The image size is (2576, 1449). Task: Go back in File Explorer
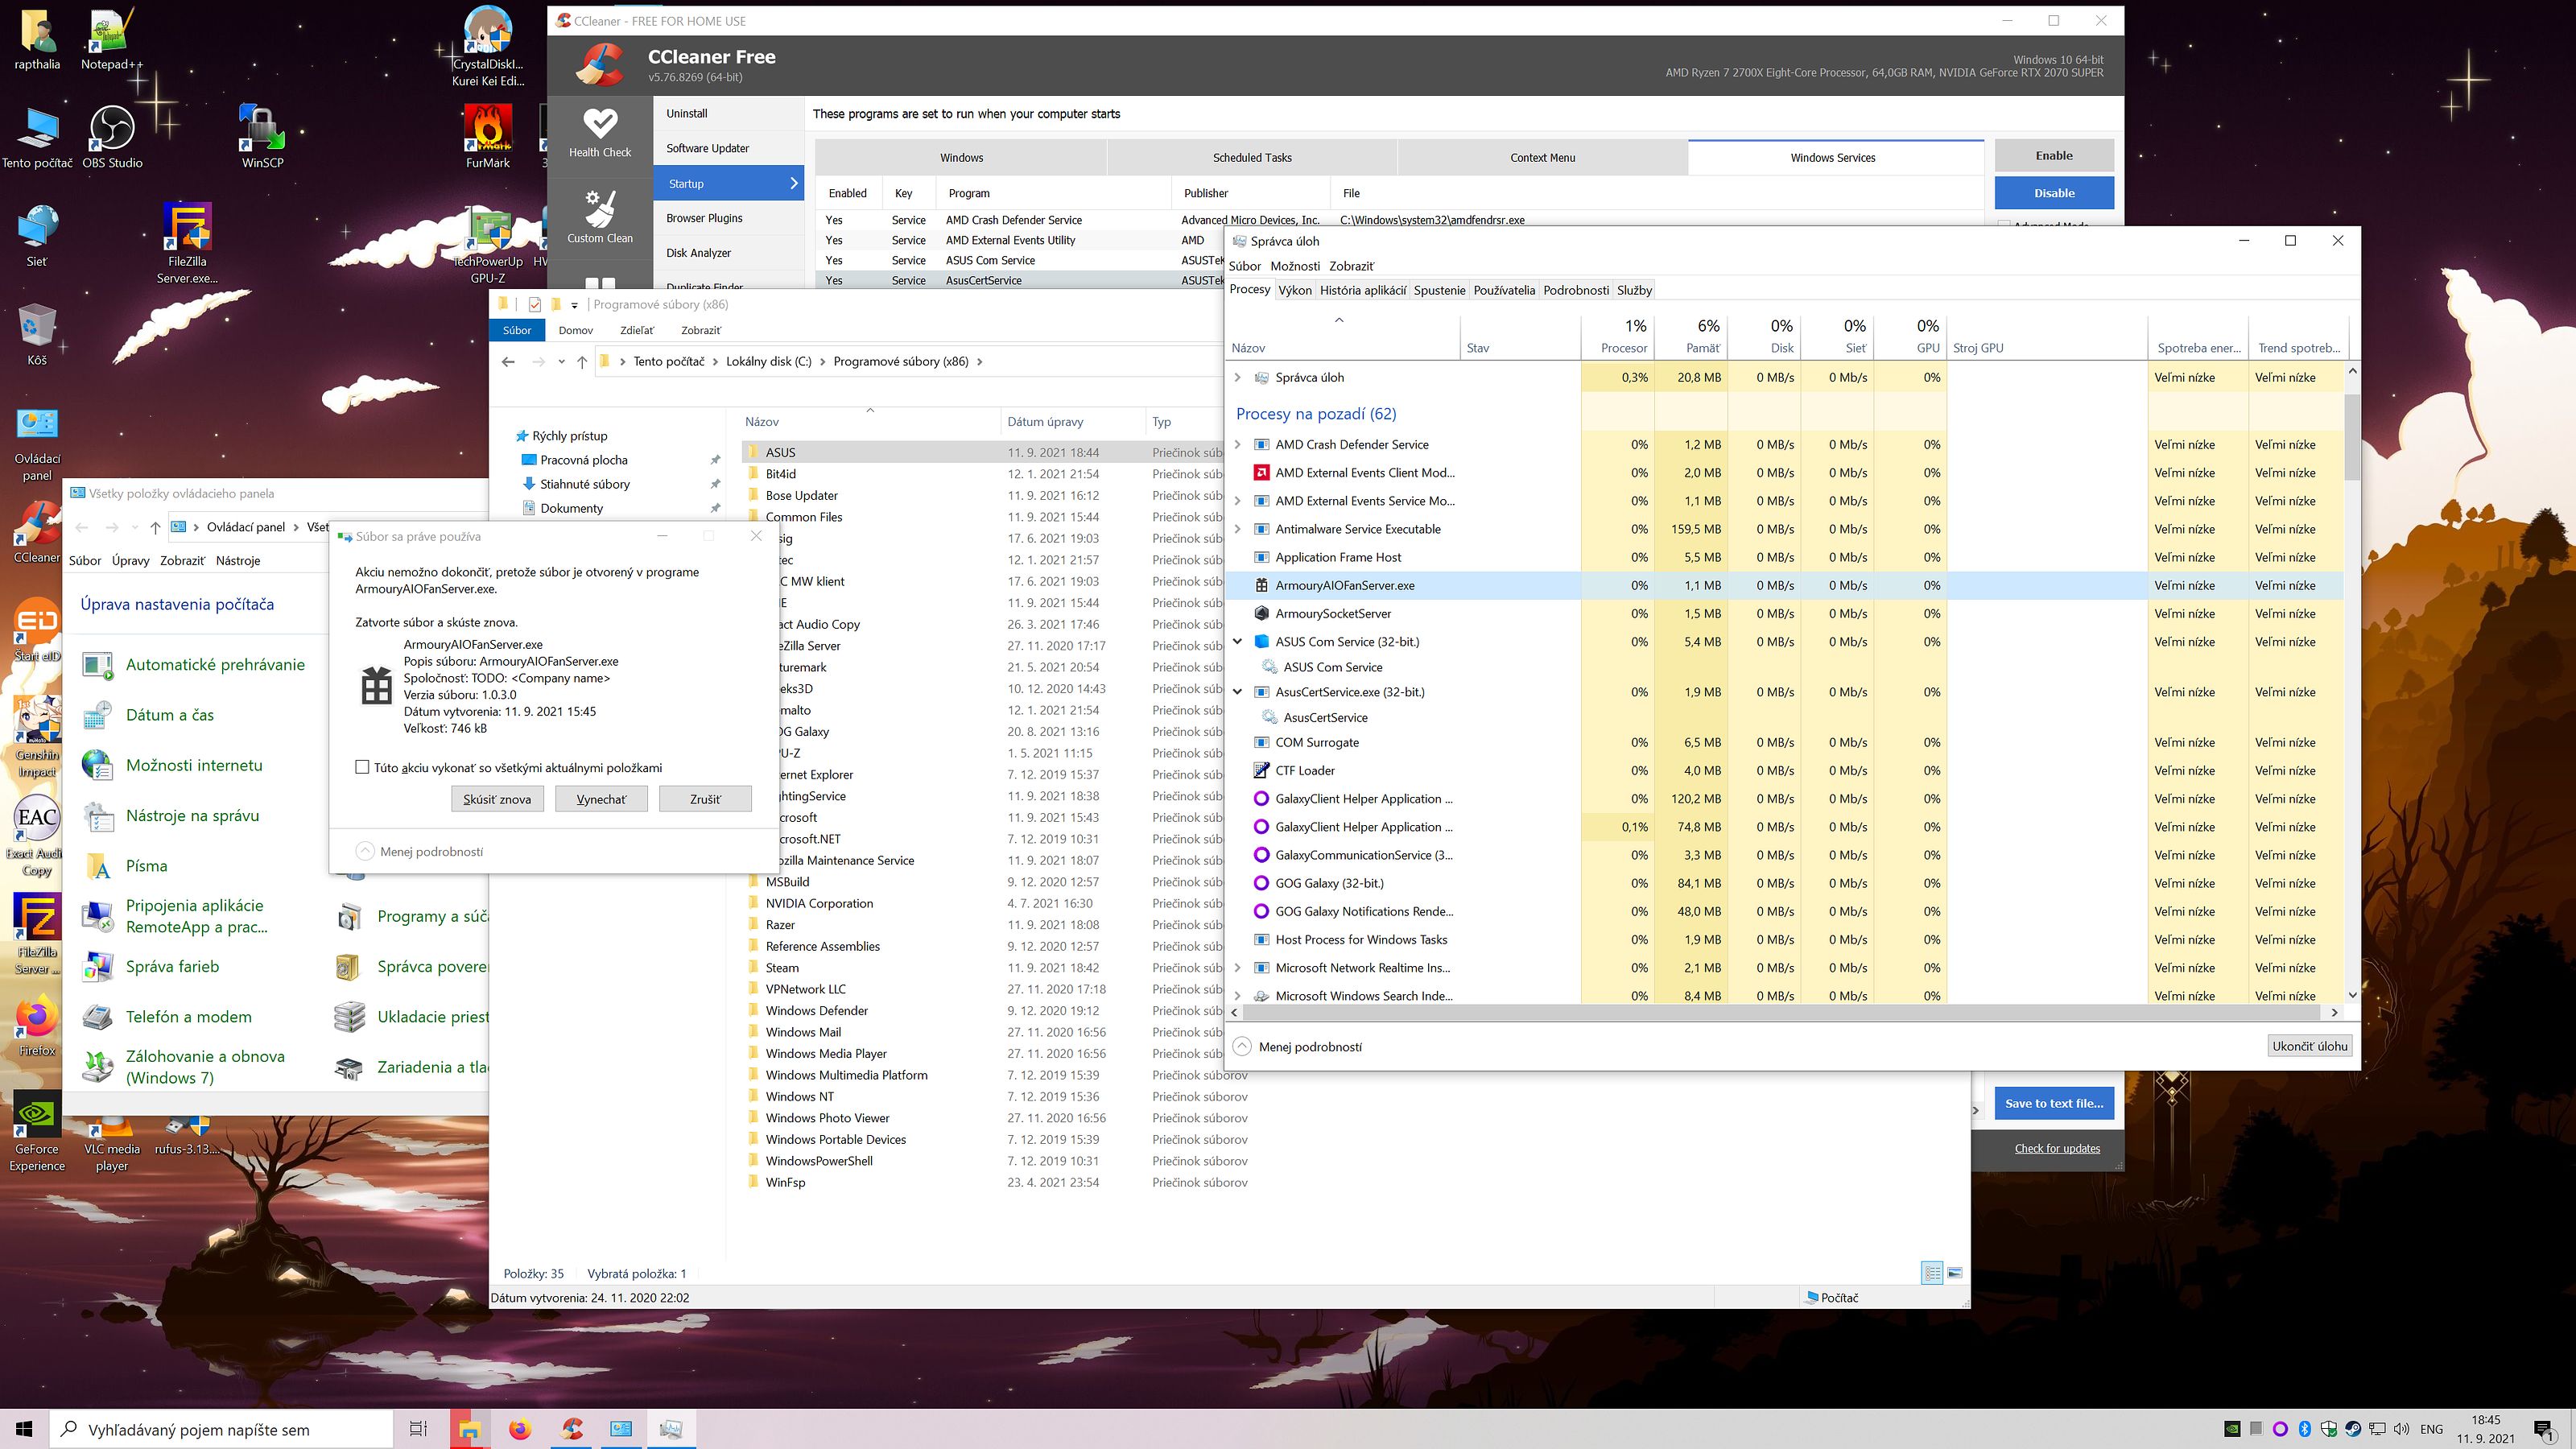tap(508, 361)
